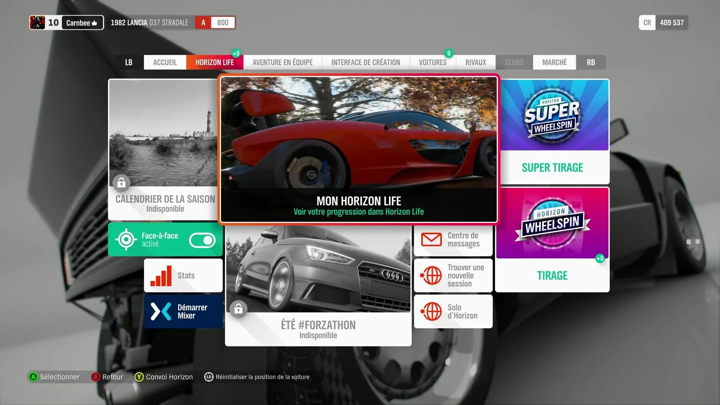
Task: Open the Stats tile
Action: pos(183,276)
